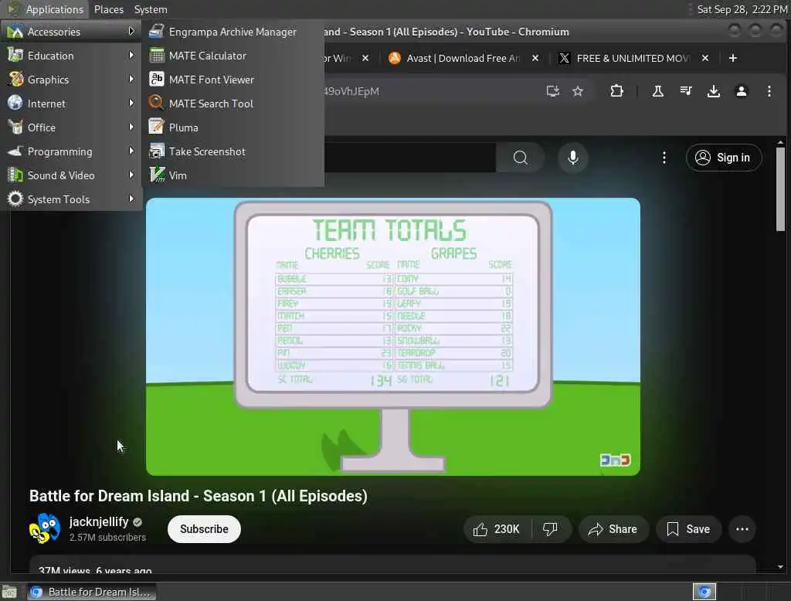Focus the YouTube search input field
The width and height of the screenshot is (791, 601).
click(409, 158)
